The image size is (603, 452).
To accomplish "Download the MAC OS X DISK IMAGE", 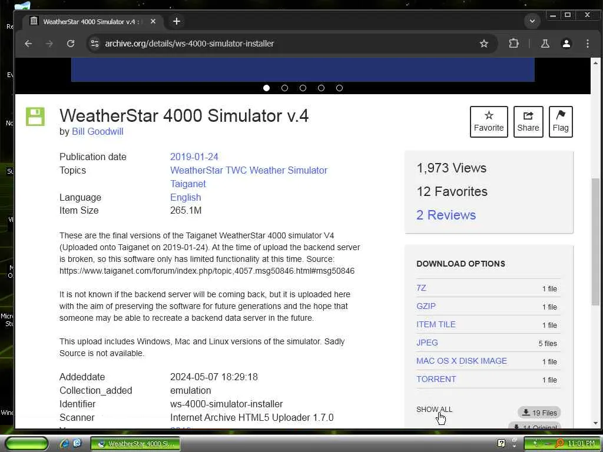I will tap(462, 361).
